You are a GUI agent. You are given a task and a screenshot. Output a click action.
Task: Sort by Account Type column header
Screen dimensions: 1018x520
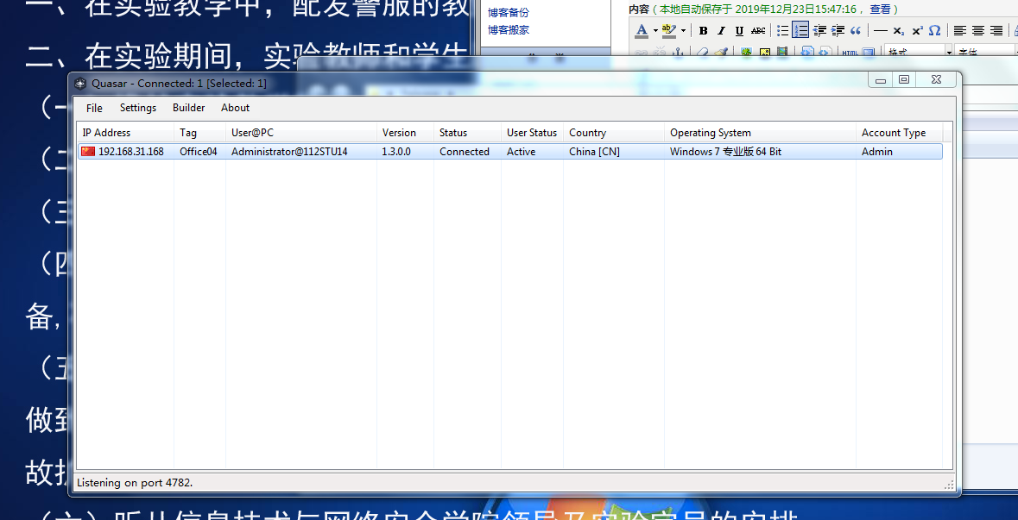[x=899, y=132]
